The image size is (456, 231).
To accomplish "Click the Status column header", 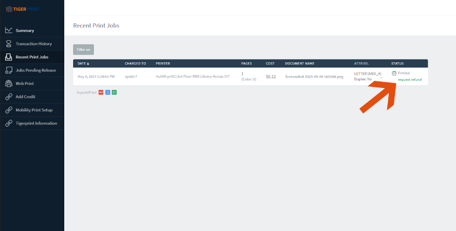I will [x=397, y=64].
